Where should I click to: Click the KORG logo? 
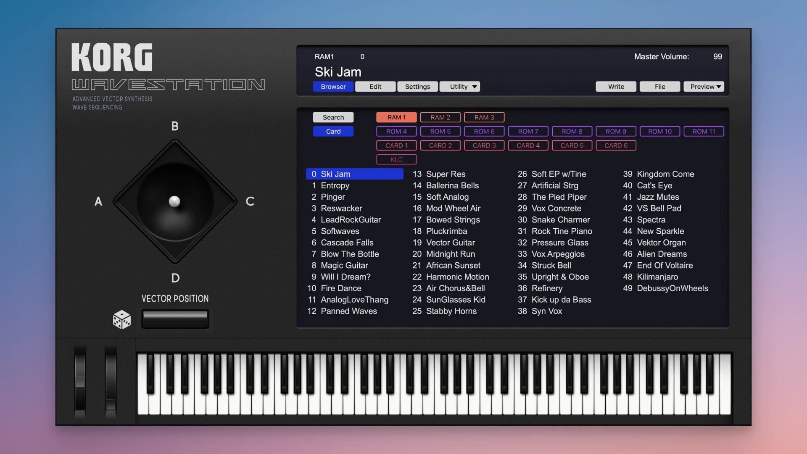pyautogui.click(x=112, y=58)
